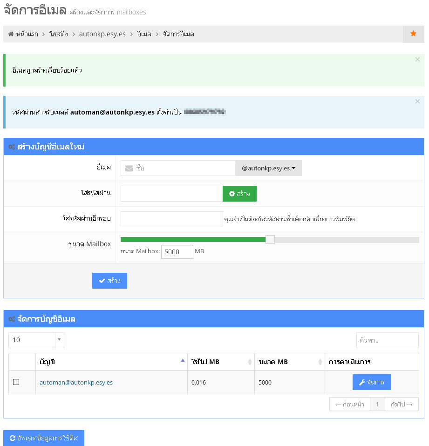Screen dimensions: 429x446
Task: Click อัพเดทข้อมูลการใช้ดิส refresh button
Action: 44,438
